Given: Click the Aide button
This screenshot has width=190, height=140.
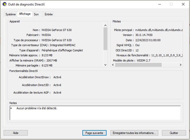Looking at the screenshot, I should tap(16, 133).
